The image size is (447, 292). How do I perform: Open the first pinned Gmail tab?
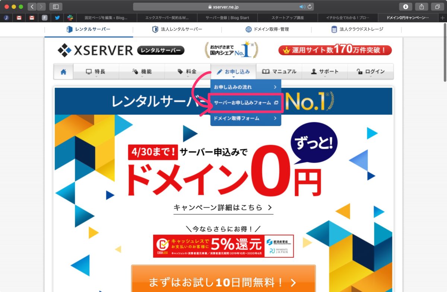click(x=19, y=17)
